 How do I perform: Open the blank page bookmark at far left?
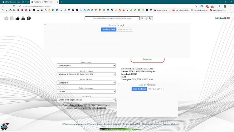tap(2, 10)
